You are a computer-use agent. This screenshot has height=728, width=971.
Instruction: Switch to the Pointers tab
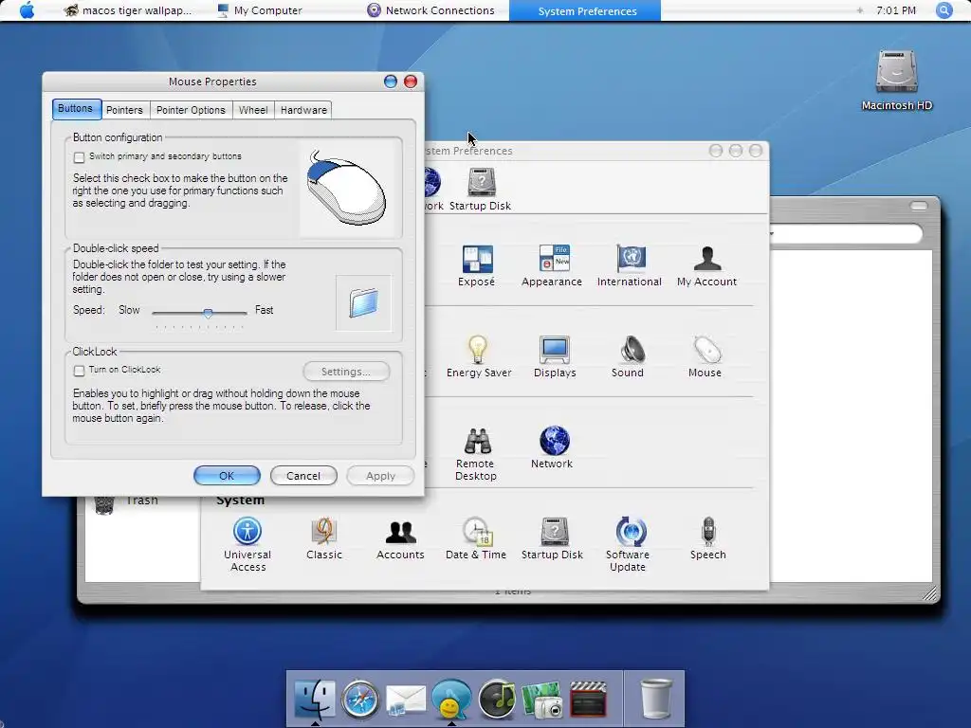(124, 110)
